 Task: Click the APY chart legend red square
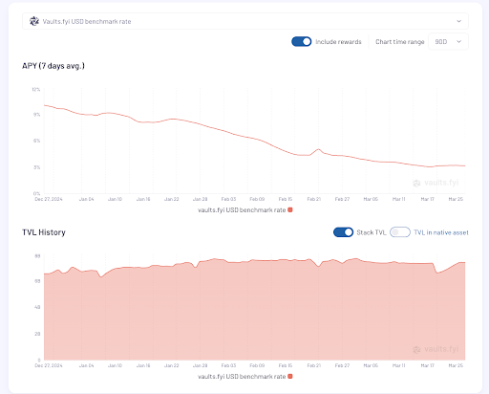pos(290,209)
